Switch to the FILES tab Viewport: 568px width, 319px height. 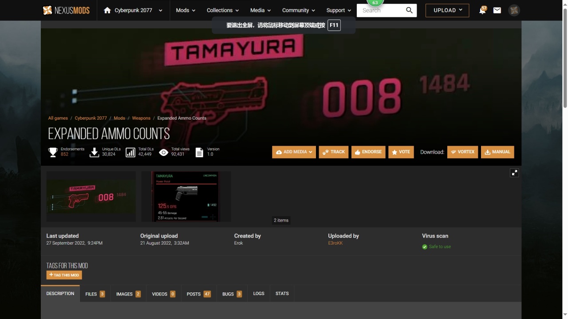coord(95,294)
